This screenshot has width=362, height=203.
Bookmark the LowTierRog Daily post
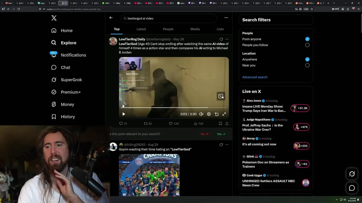coord(220,123)
